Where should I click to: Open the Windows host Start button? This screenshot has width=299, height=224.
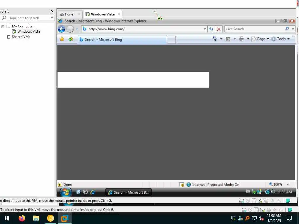tap(7, 218)
